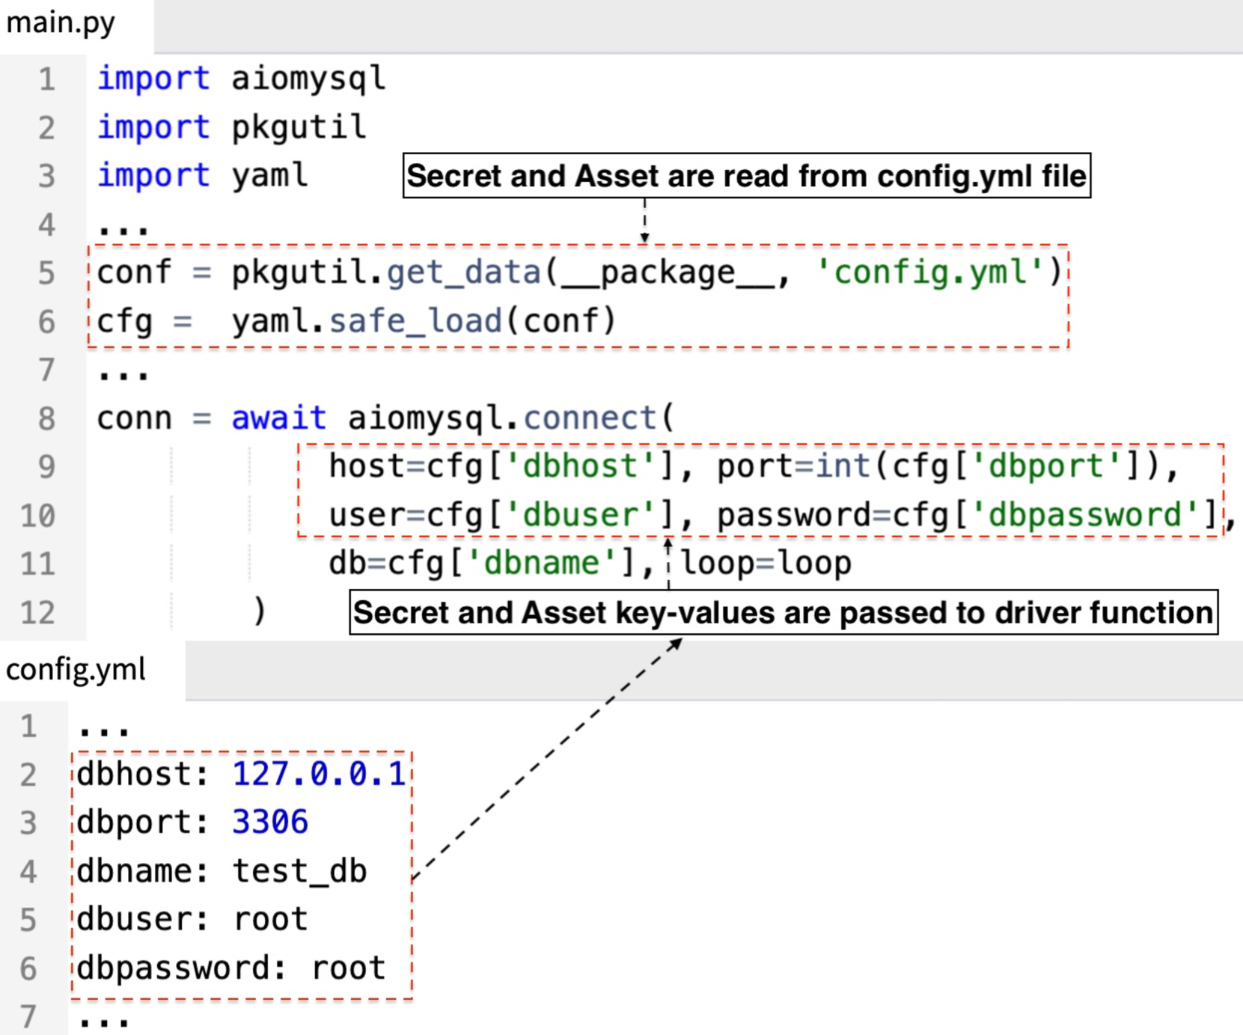Click the 3306 dbport value
This screenshot has height=1035, width=1243.
pos(270,822)
